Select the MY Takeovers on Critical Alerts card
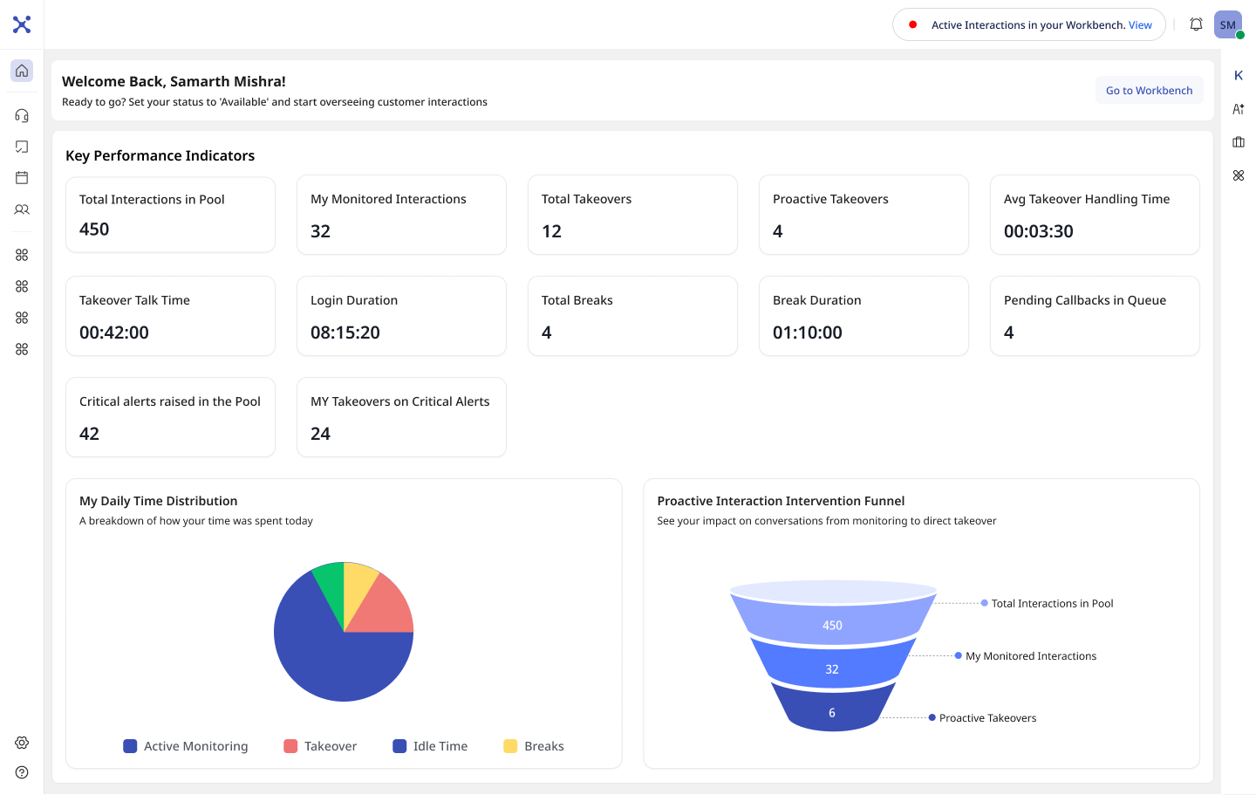Screen dimensions: 1256x795 click(x=401, y=417)
